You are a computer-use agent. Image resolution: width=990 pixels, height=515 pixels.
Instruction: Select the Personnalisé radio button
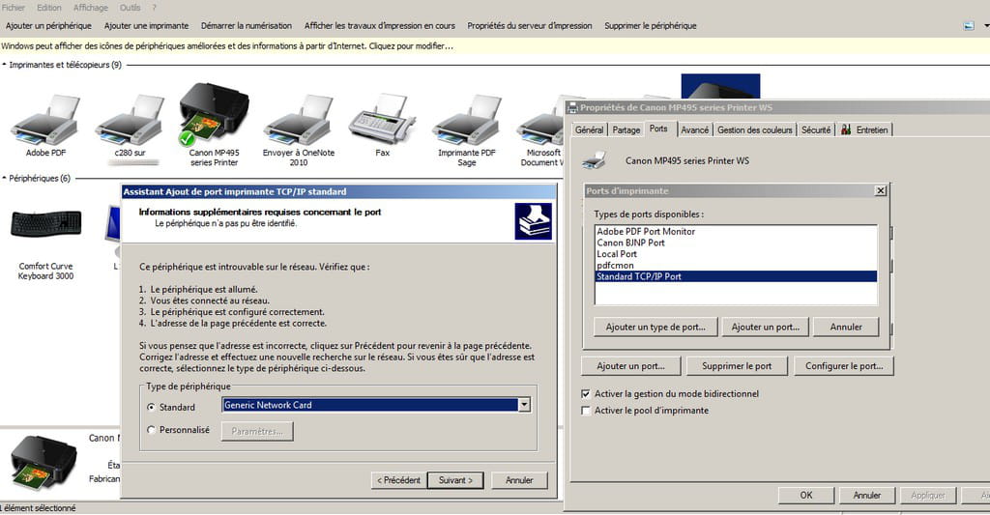click(x=151, y=430)
